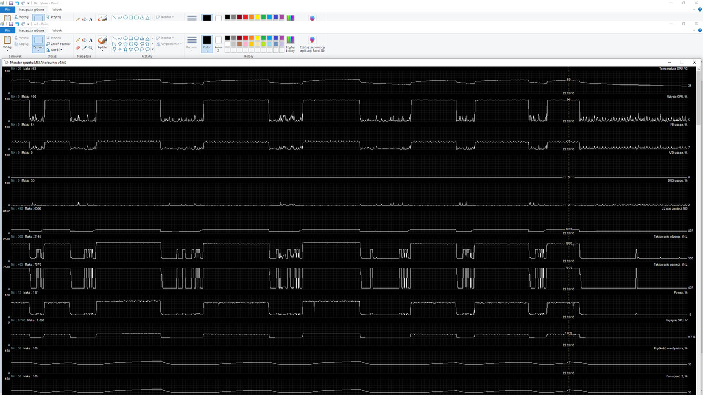Open Edytuj kolory color editor

coord(290,43)
